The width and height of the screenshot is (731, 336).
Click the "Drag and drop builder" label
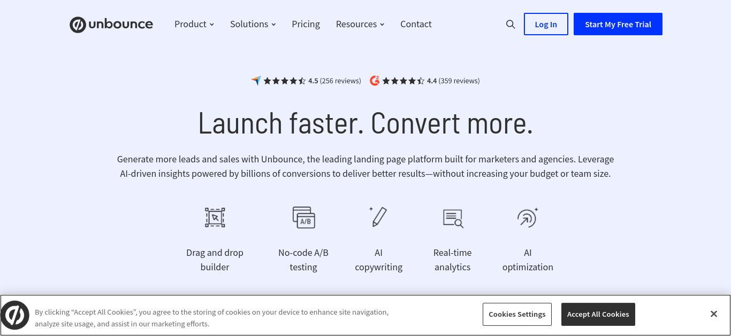[215, 260]
